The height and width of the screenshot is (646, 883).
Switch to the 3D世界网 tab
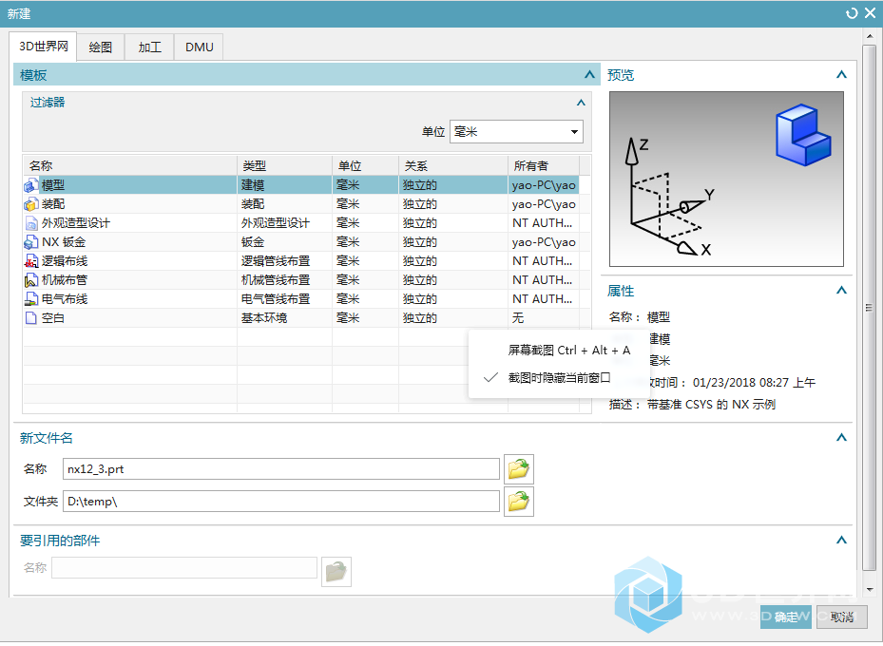[44, 47]
